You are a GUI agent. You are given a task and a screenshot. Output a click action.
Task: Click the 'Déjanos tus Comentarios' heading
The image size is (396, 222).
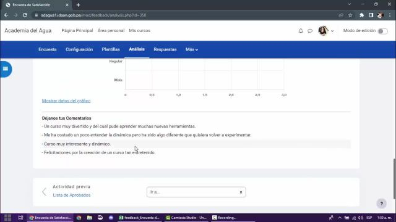66,118
